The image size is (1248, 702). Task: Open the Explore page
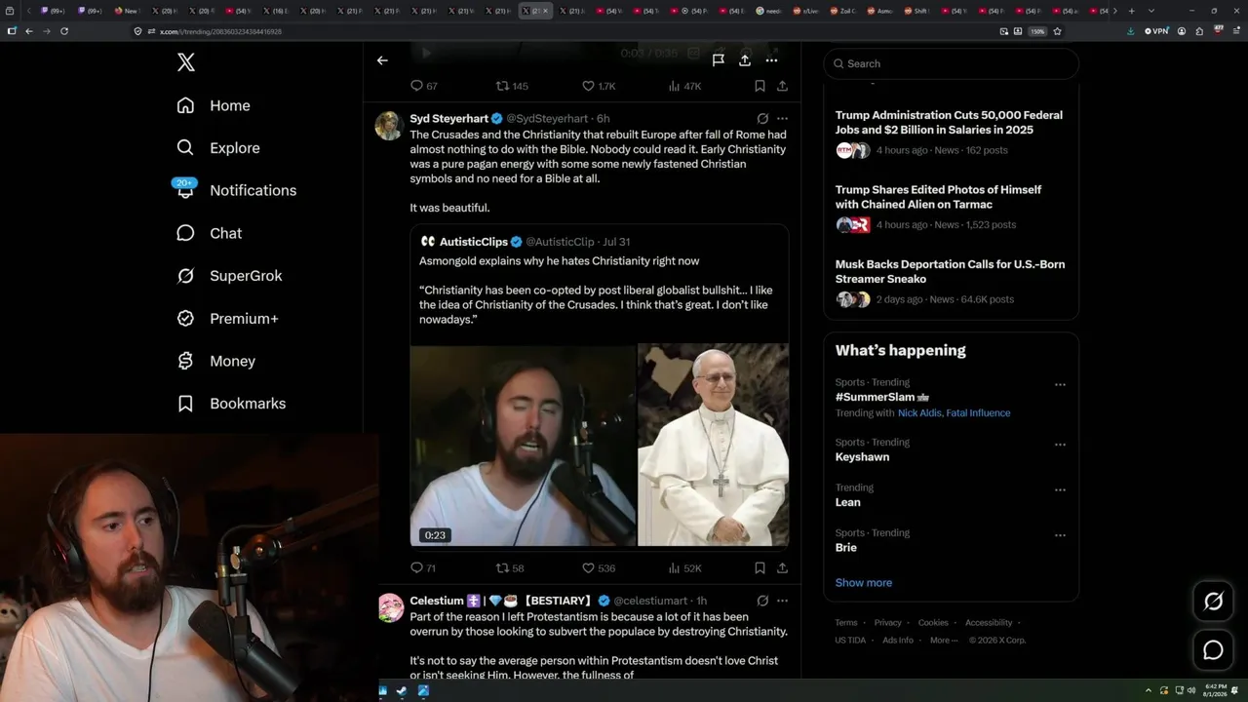(218, 148)
